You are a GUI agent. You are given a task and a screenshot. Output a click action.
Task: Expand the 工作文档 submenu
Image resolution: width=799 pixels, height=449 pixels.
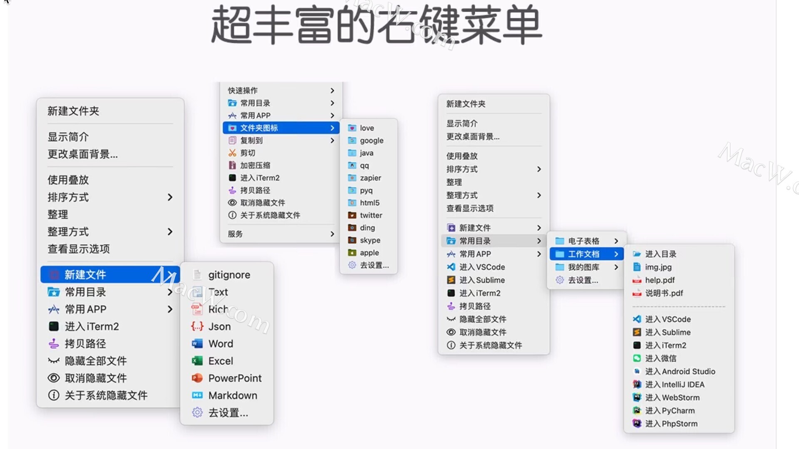tap(584, 254)
